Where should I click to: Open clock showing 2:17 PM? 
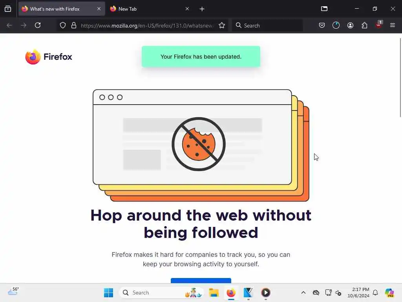358,293
